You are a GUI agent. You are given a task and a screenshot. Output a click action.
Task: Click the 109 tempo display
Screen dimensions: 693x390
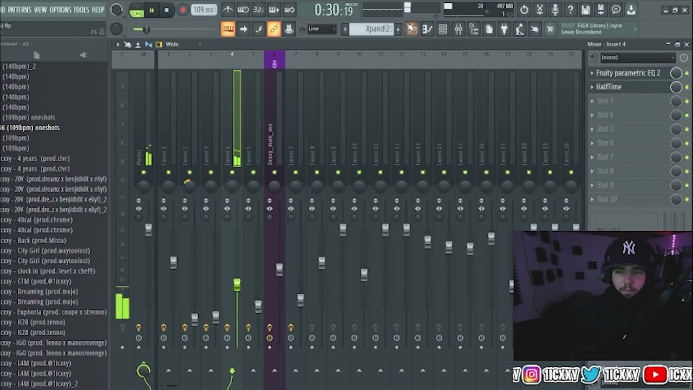(204, 10)
